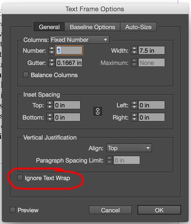Click the Text Frame Options title bar
Viewport: 191px width, 224px height.
pos(95,9)
